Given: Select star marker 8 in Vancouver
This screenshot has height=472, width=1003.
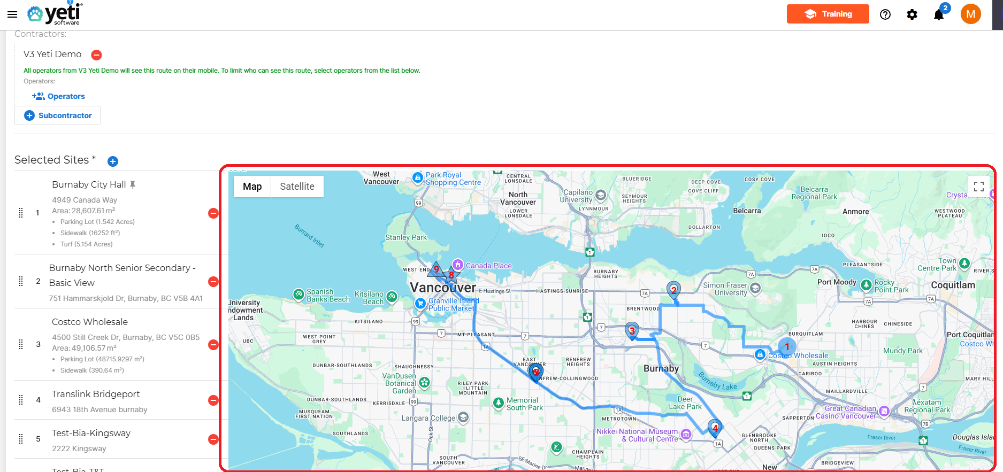Looking at the screenshot, I should pyautogui.click(x=451, y=275).
